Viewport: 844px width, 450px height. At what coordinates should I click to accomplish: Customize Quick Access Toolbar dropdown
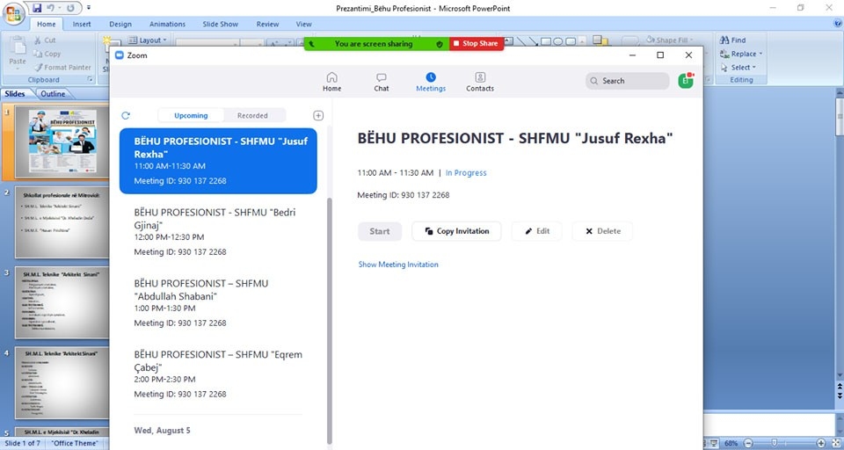[x=88, y=8]
